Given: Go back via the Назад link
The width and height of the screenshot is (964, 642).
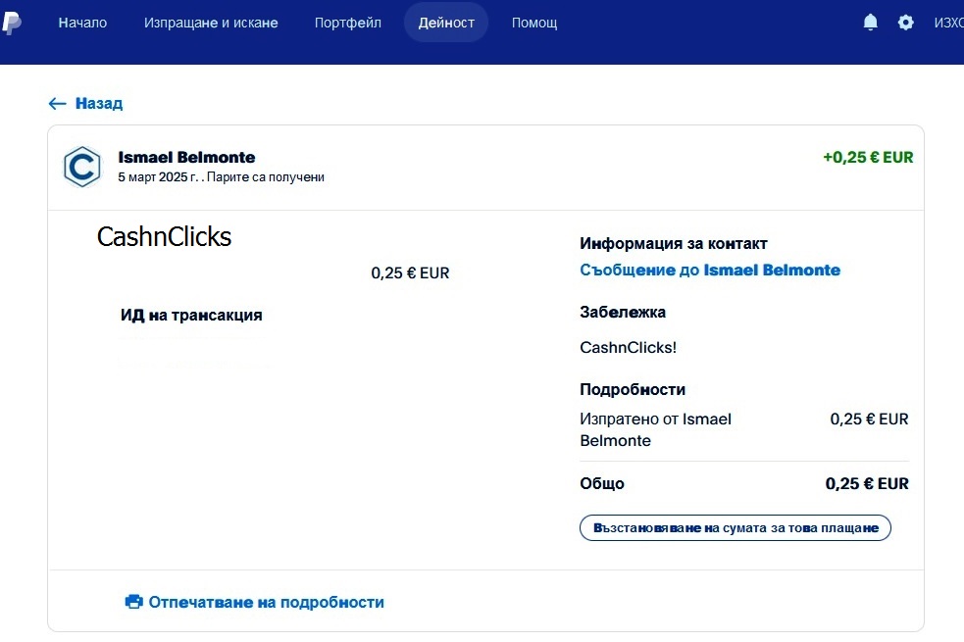Looking at the screenshot, I should (99, 103).
